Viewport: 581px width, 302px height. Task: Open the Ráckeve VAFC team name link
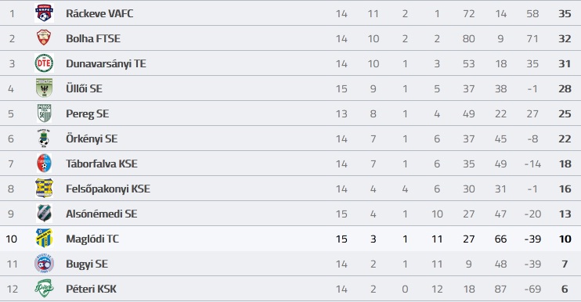(99, 13)
